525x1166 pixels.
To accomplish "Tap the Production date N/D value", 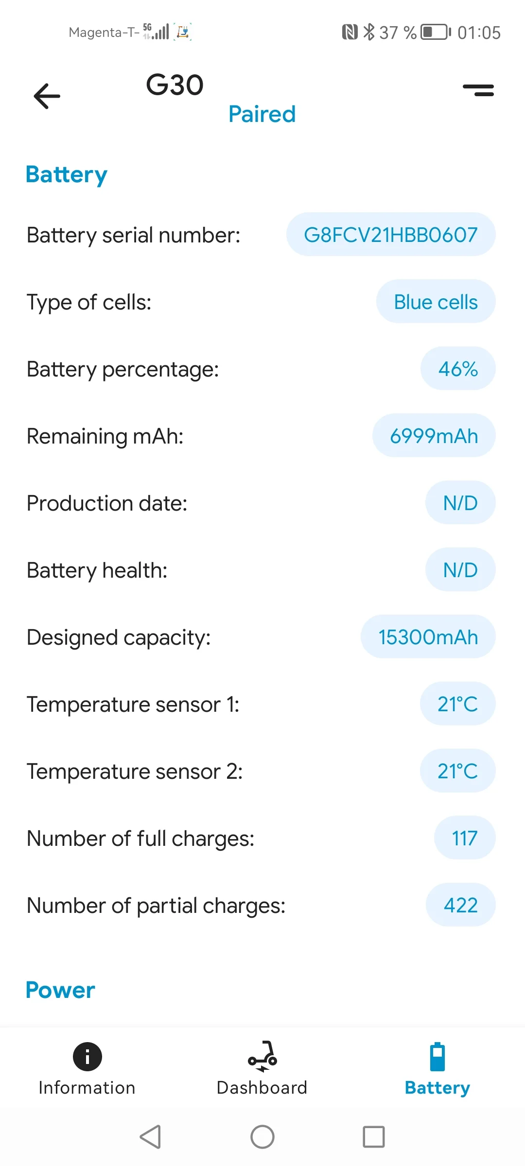I will pyautogui.click(x=460, y=503).
